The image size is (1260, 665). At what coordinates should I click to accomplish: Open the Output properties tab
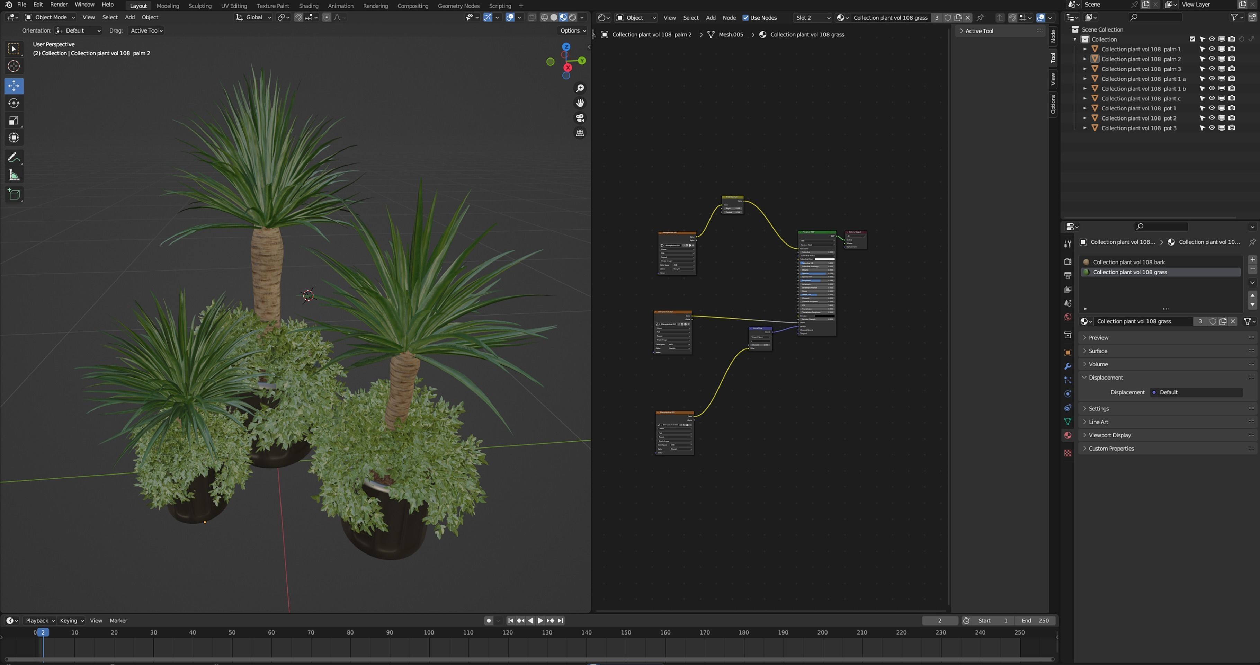click(1068, 275)
